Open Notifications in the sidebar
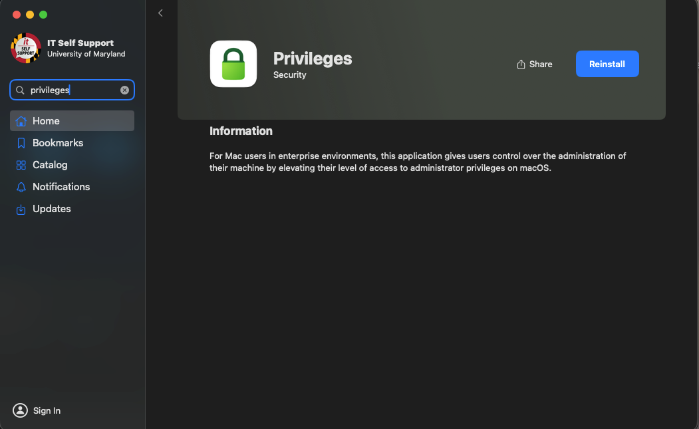 tap(72, 187)
